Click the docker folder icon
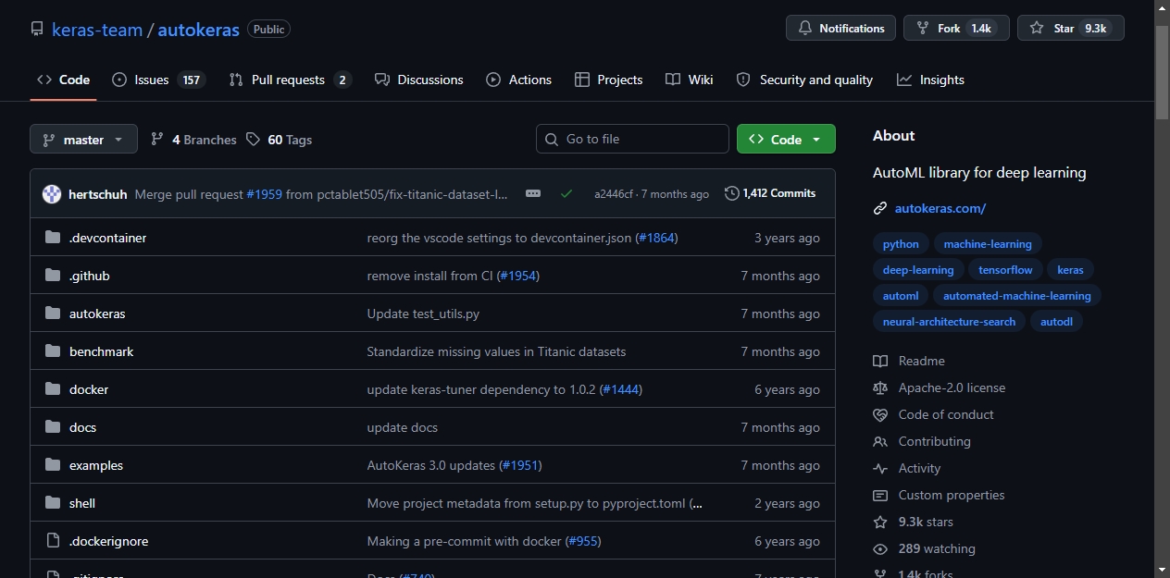The width and height of the screenshot is (1170, 578). (52, 389)
